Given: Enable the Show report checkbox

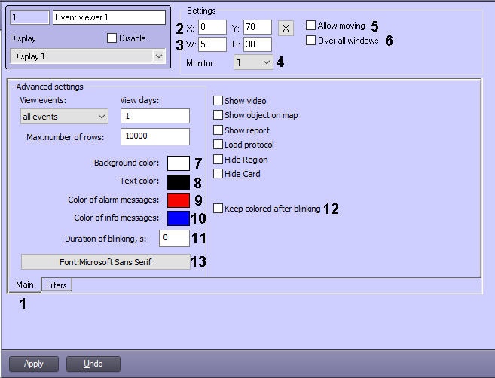Looking at the screenshot, I should [x=218, y=130].
